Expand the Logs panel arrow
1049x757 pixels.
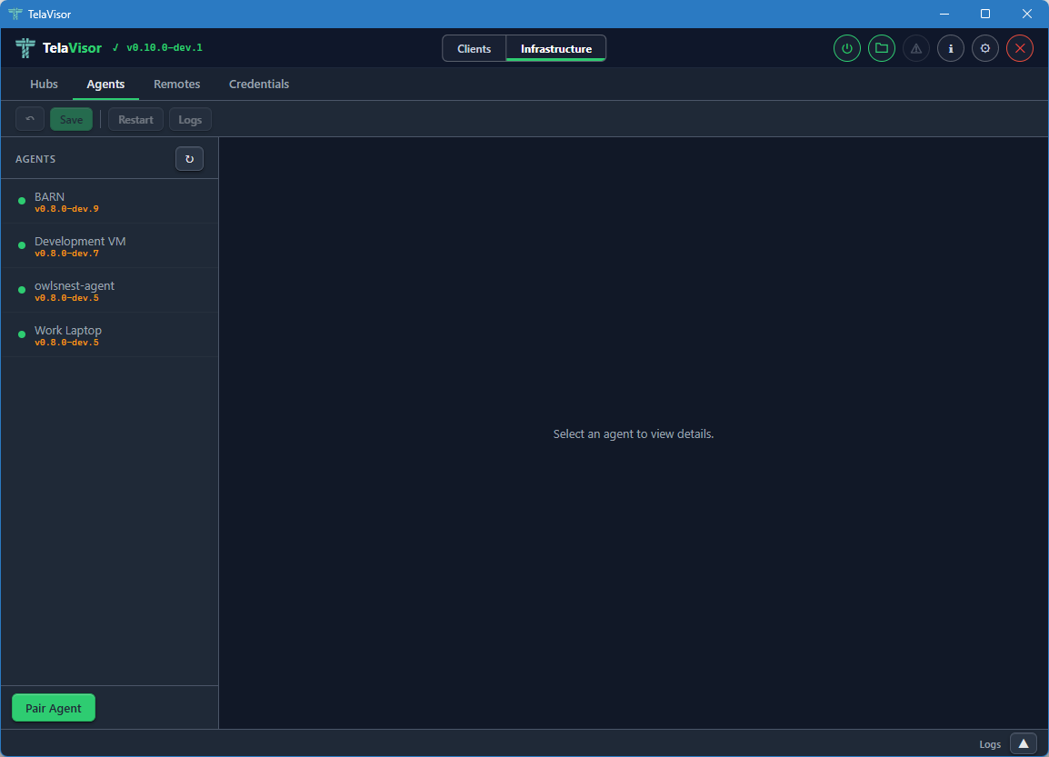coord(1023,742)
